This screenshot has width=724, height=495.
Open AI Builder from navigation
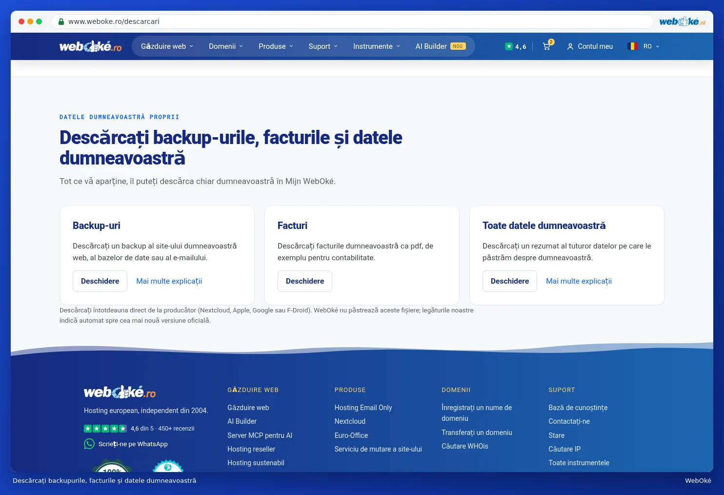click(x=441, y=46)
